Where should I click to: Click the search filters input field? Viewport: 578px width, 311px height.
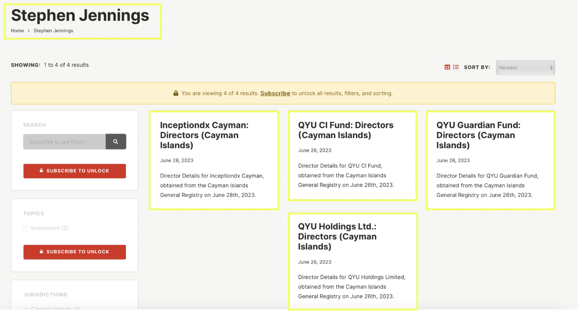[64, 141]
